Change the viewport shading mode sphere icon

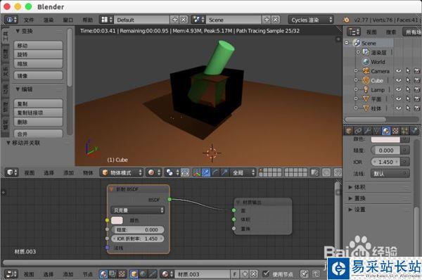tap(154, 172)
